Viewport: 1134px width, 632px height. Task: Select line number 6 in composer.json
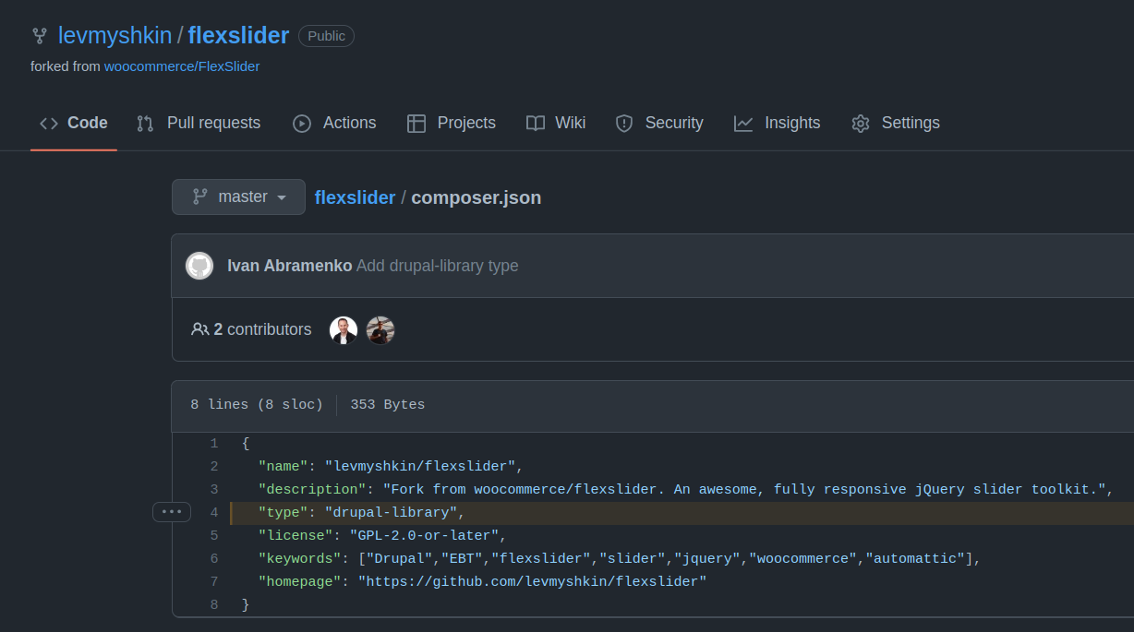click(x=213, y=558)
